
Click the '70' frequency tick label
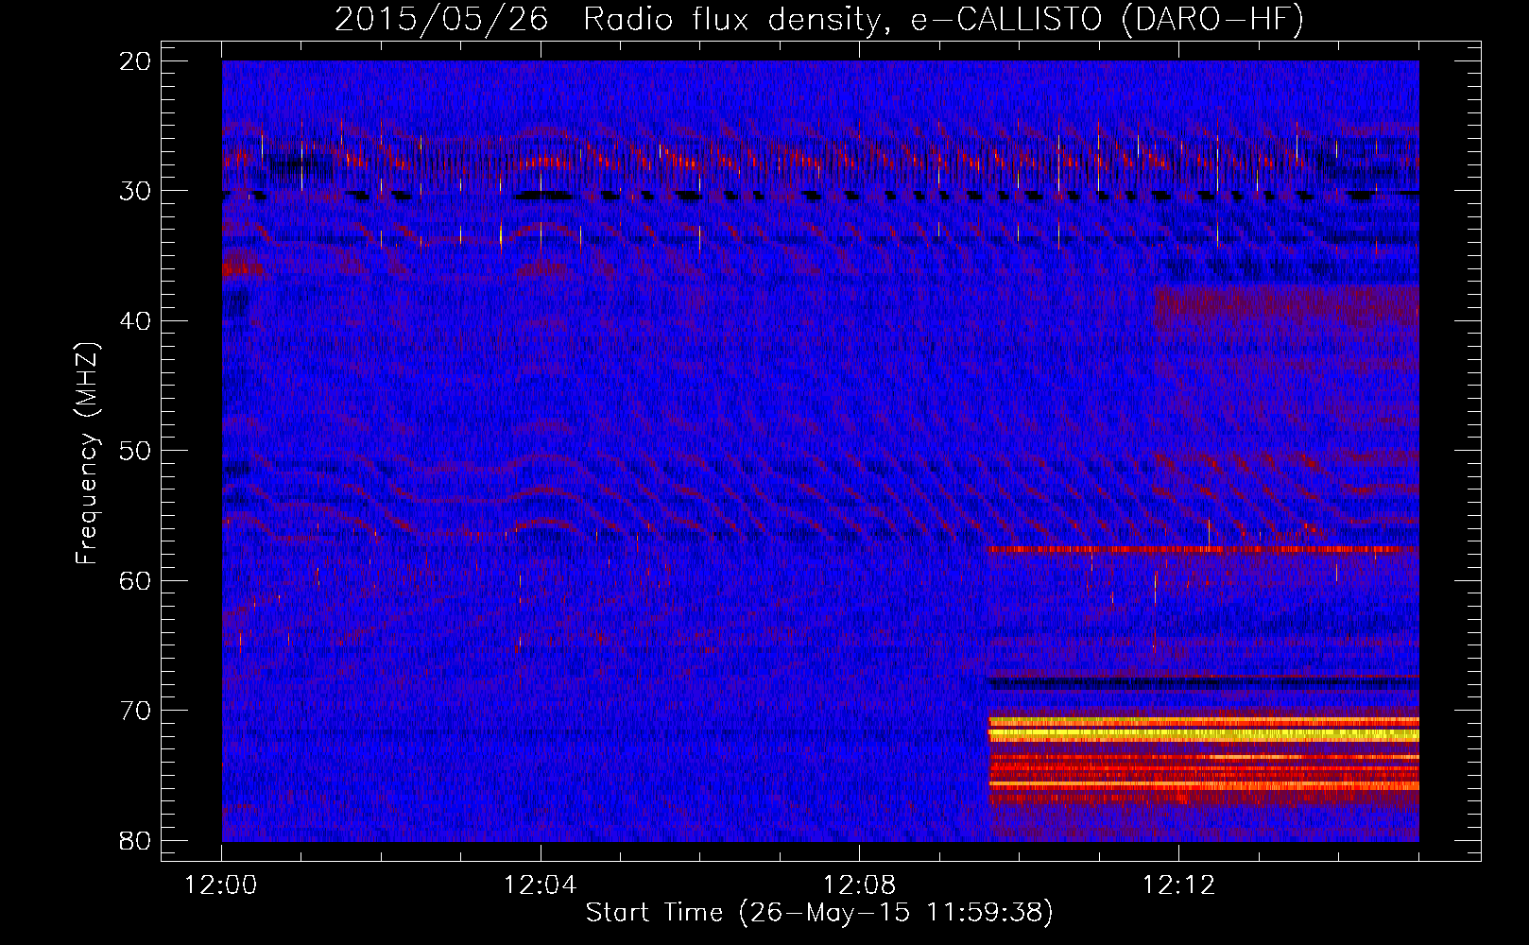pyautogui.click(x=137, y=711)
